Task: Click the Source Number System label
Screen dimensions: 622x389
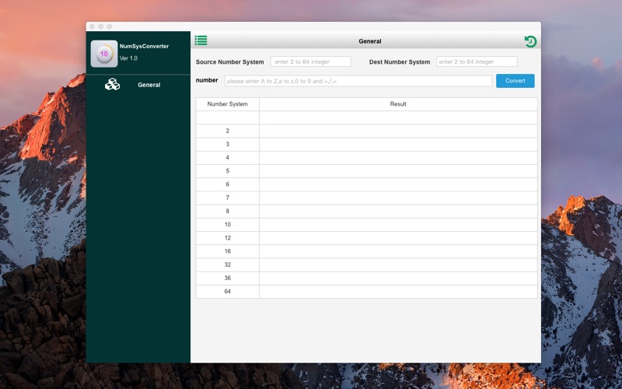Action: pyautogui.click(x=229, y=62)
